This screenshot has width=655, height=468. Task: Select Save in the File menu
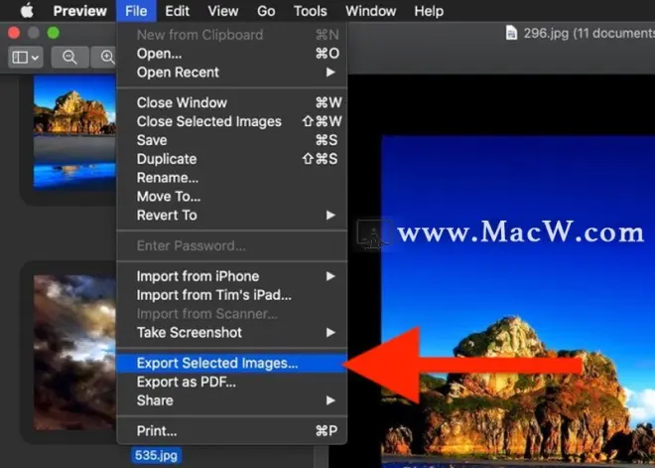pyautogui.click(x=232, y=140)
